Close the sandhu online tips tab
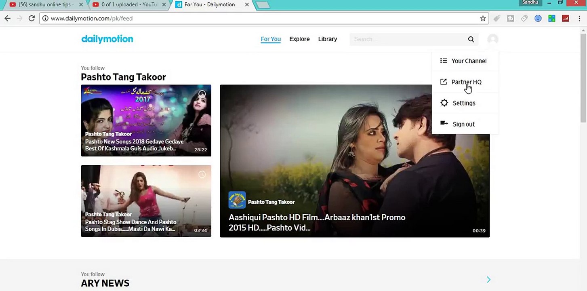587x291 pixels. tap(81, 4)
